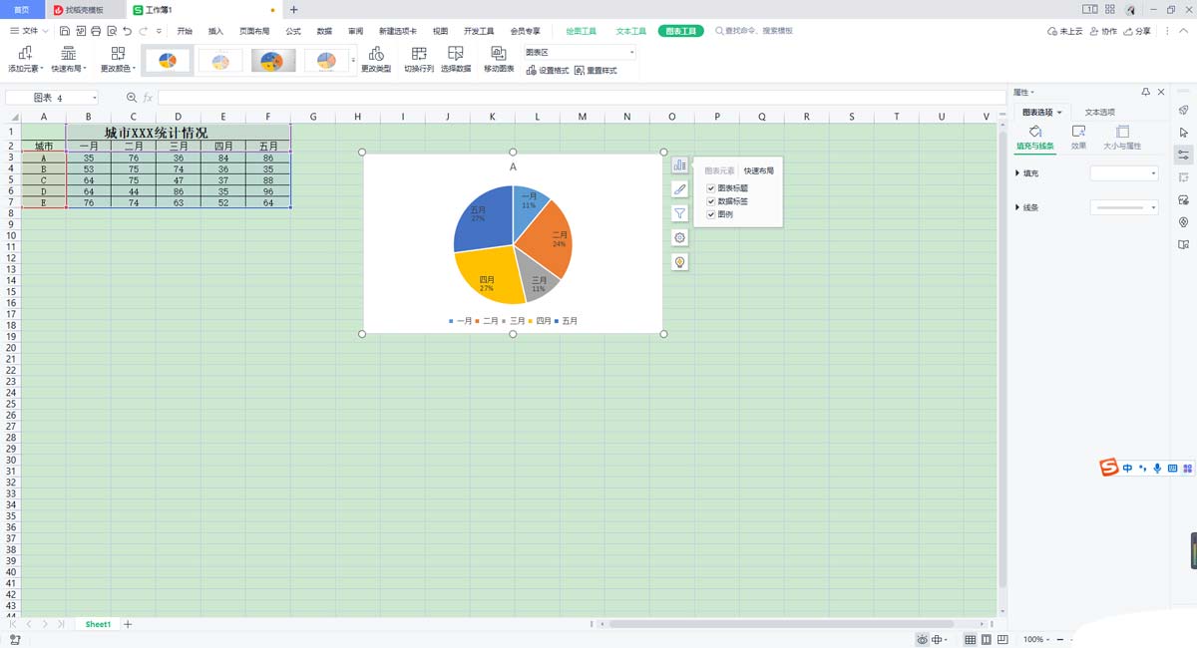Switch to Quick Layout (快速布局) popup tab
Screen dimensions: 1197x648
(x=759, y=170)
